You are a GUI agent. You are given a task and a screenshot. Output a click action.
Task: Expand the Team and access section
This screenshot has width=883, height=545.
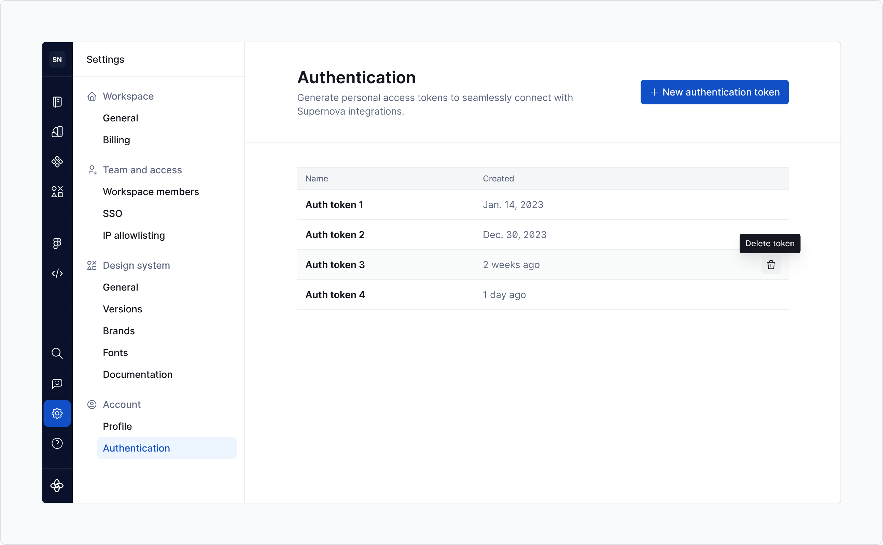[142, 170]
